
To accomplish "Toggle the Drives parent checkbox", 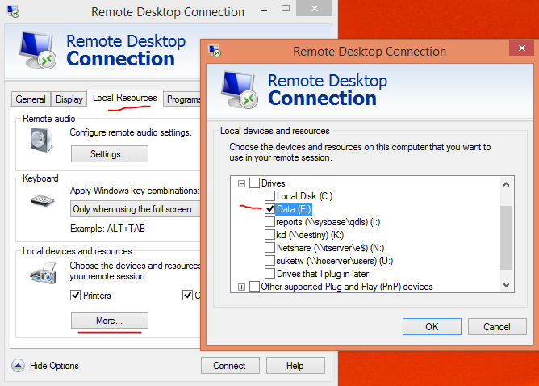I will [254, 183].
